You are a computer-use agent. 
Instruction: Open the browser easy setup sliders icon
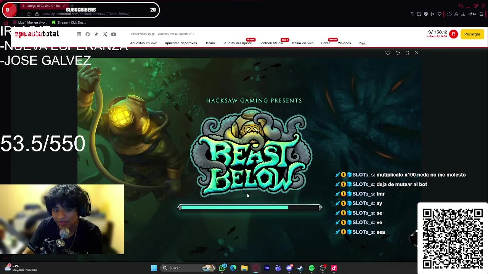point(482,14)
